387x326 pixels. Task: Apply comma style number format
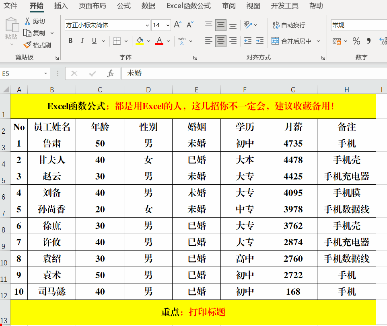(x=369, y=41)
